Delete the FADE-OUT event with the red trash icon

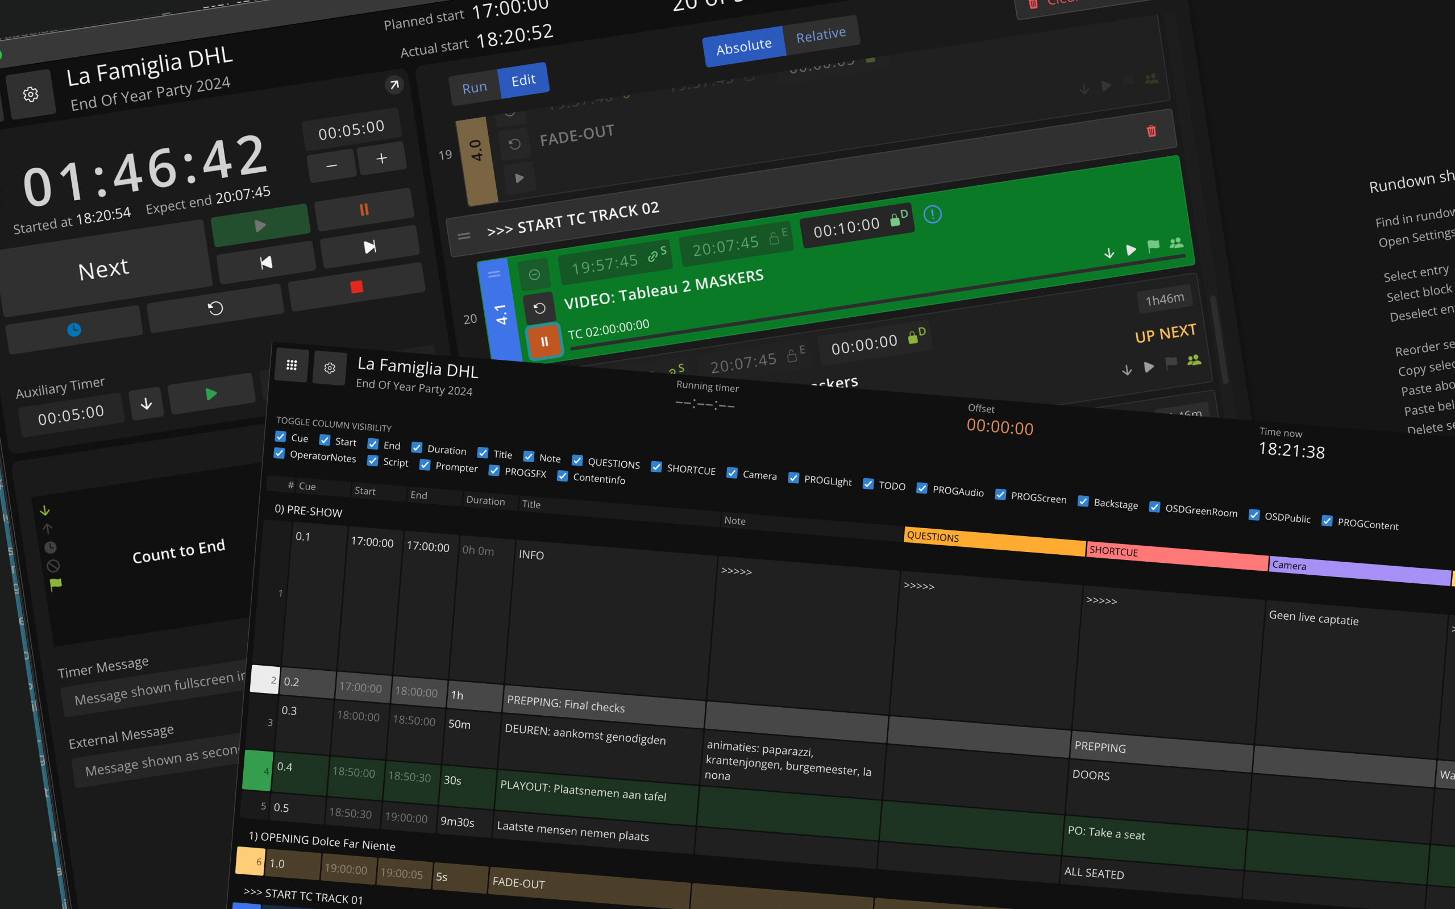(1151, 131)
